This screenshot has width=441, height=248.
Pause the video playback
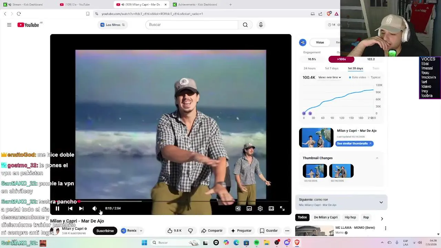pos(58,208)
